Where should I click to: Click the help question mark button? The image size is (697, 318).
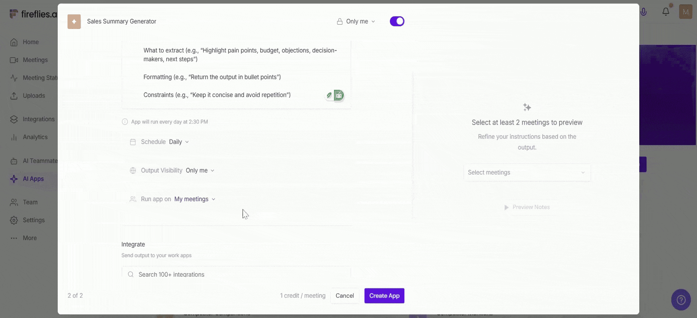coord(681,300)
